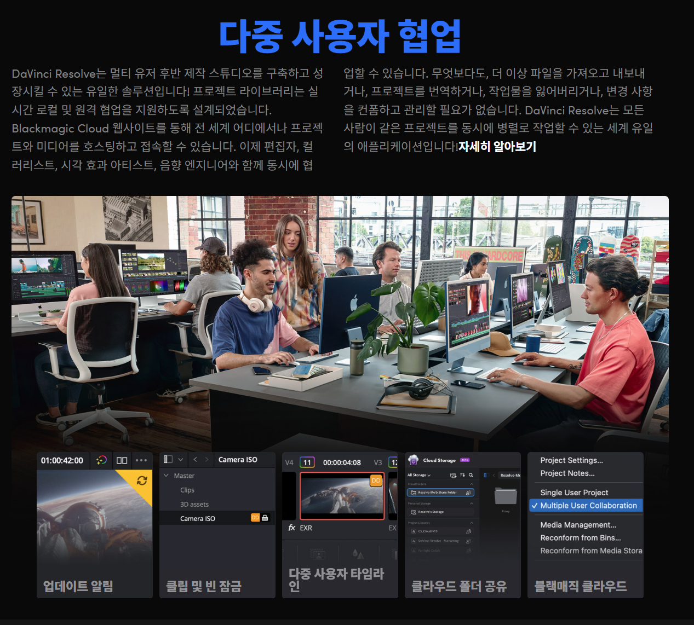Select Resolve's Storage entry
Screen dimensions: 694x625
coord(441,512)
